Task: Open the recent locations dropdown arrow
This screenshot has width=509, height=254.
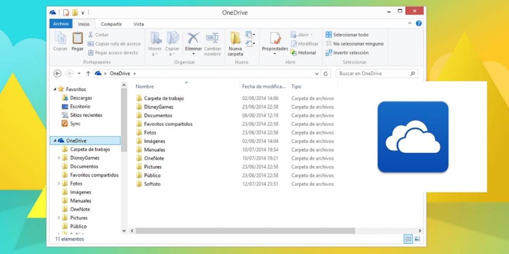Action: (79, 74)
